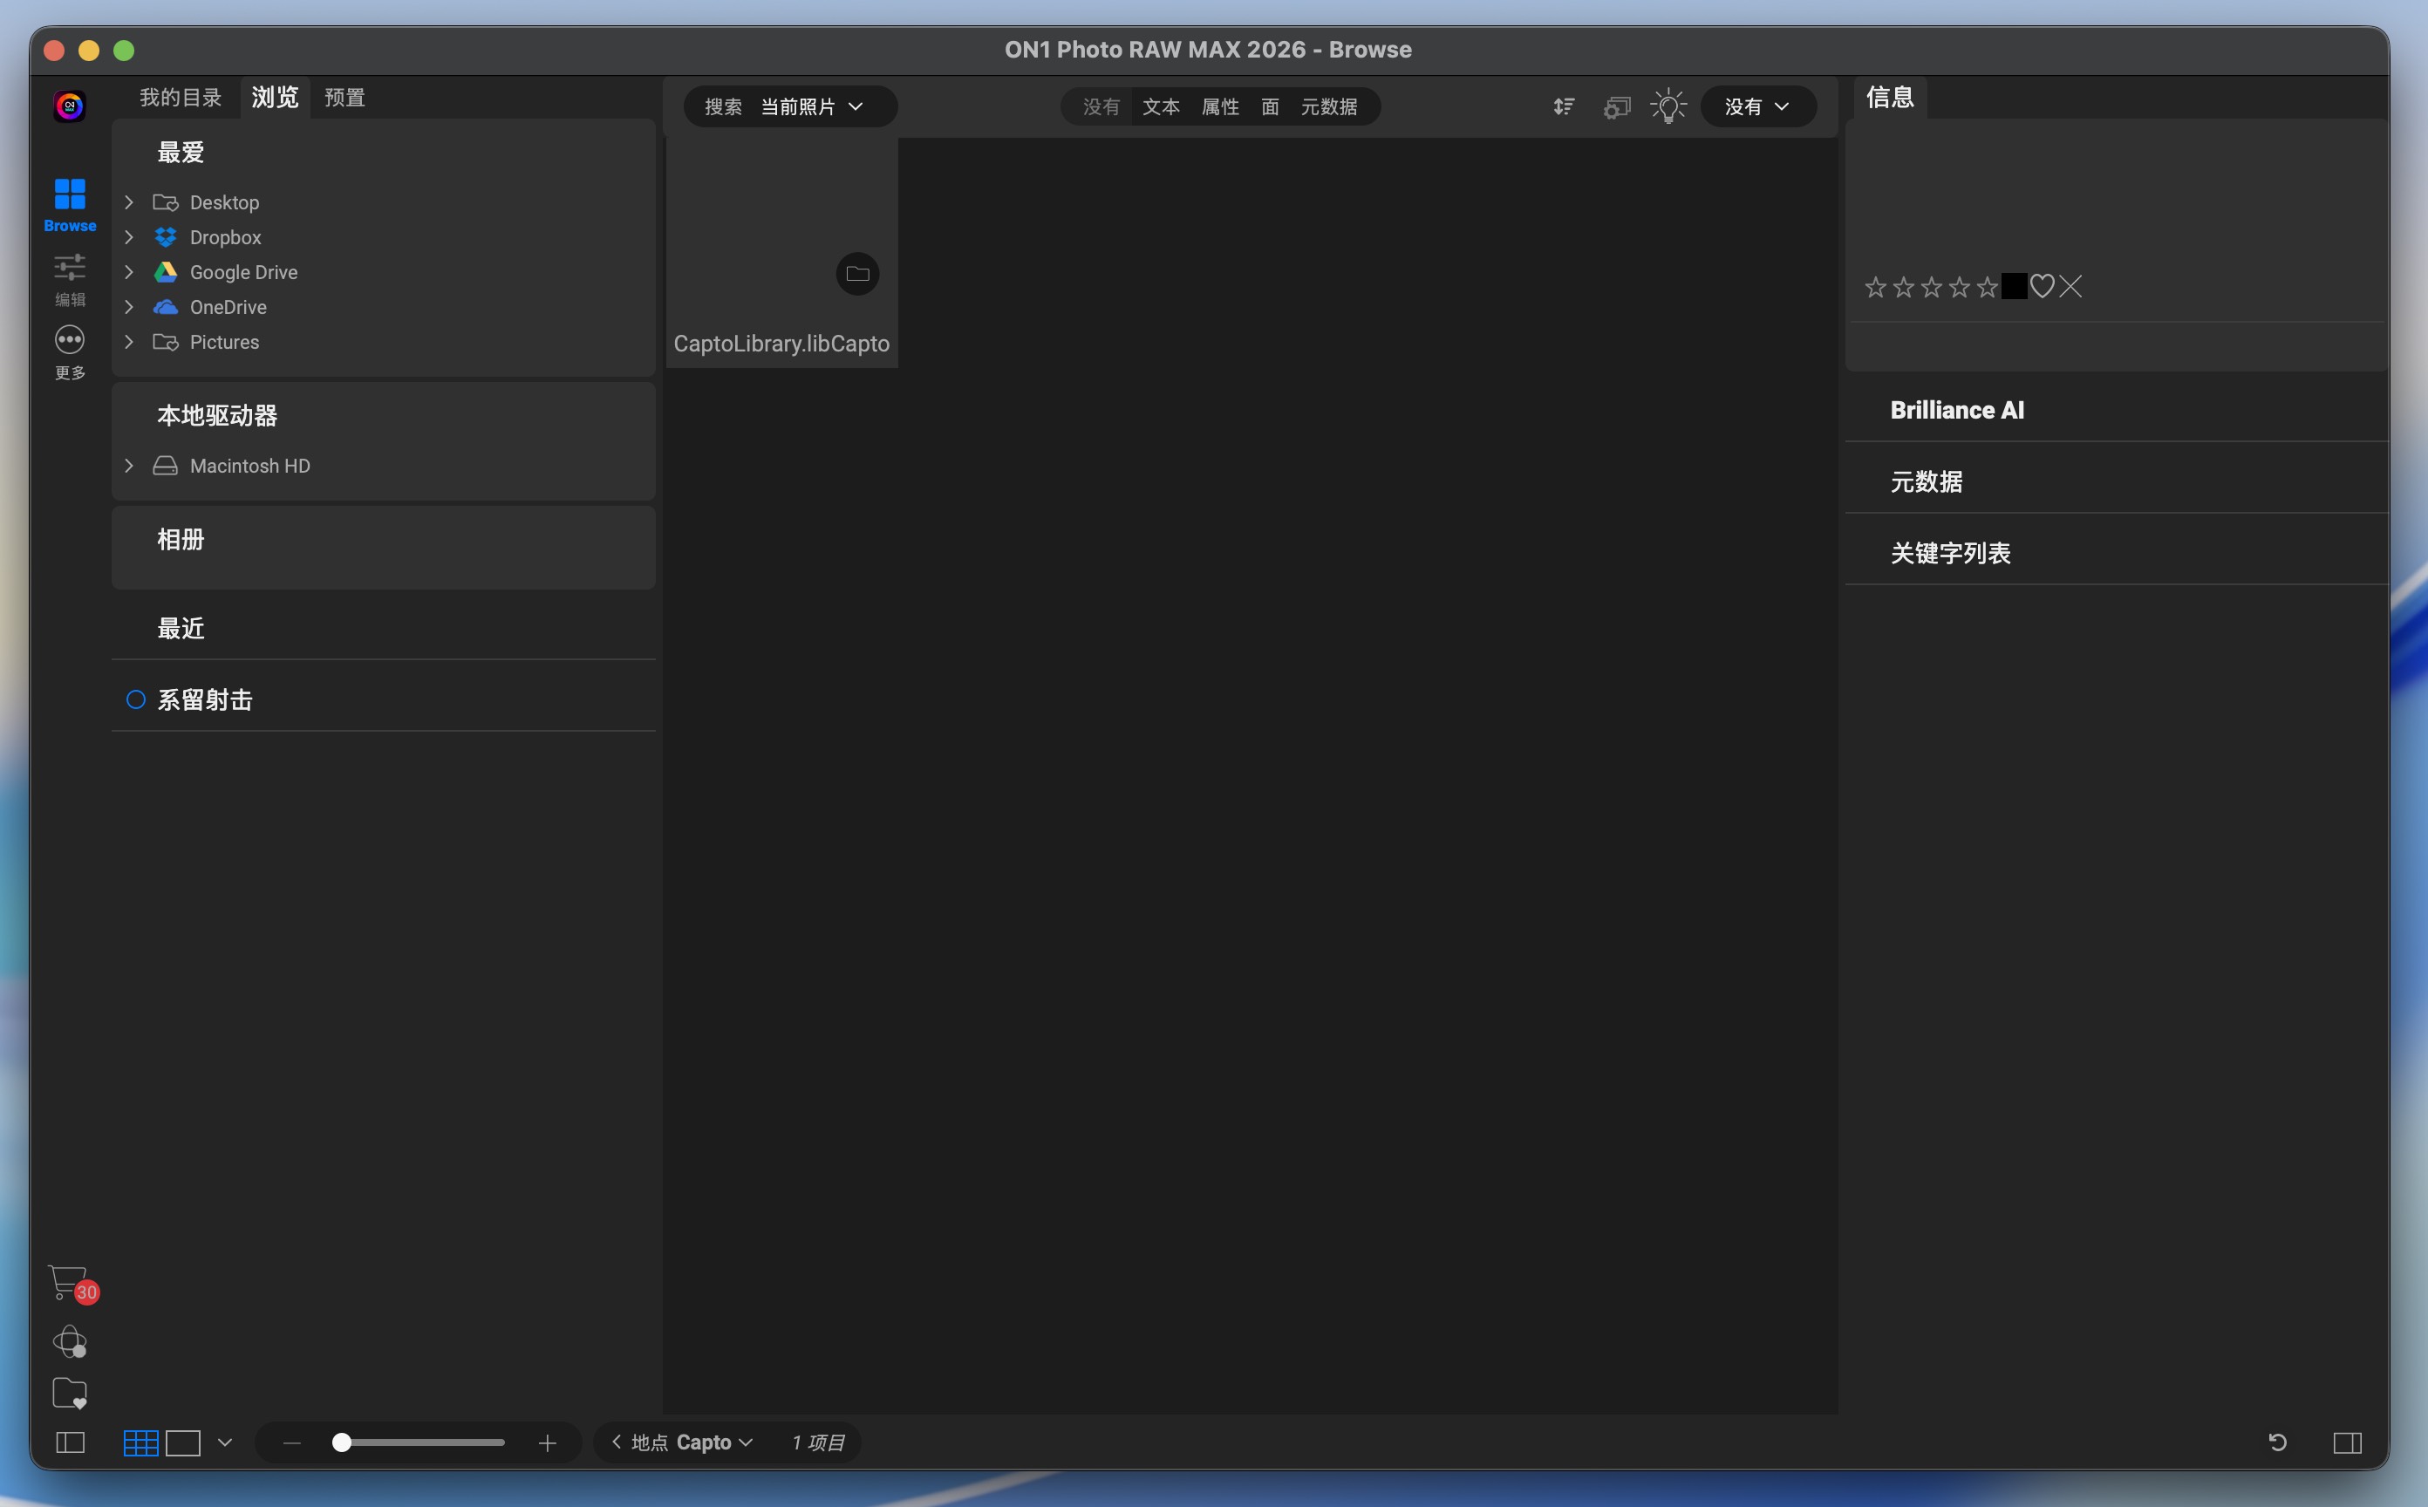Image resolution: width=2428 pixels, height=1507 pixels.
Task: Enable grid view layout
Action: [141, 1442]
